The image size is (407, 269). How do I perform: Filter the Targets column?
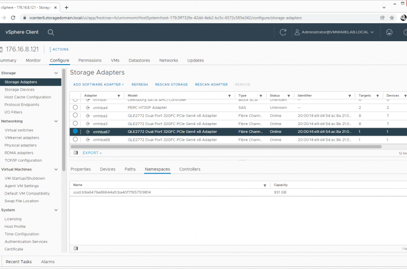pos(378,96)
